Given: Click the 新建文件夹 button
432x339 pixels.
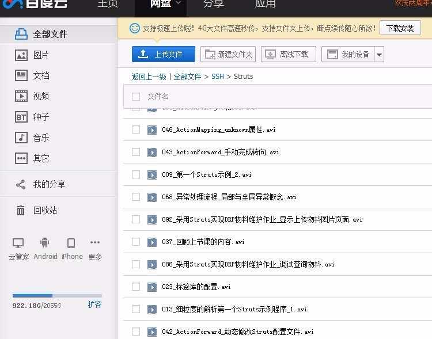Looking at the screenshot, I should (x=228, y=54).
